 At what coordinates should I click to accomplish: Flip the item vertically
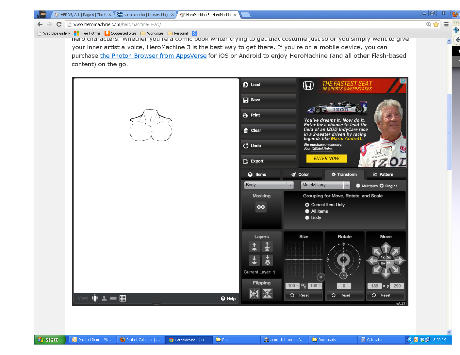click(267, 294)
